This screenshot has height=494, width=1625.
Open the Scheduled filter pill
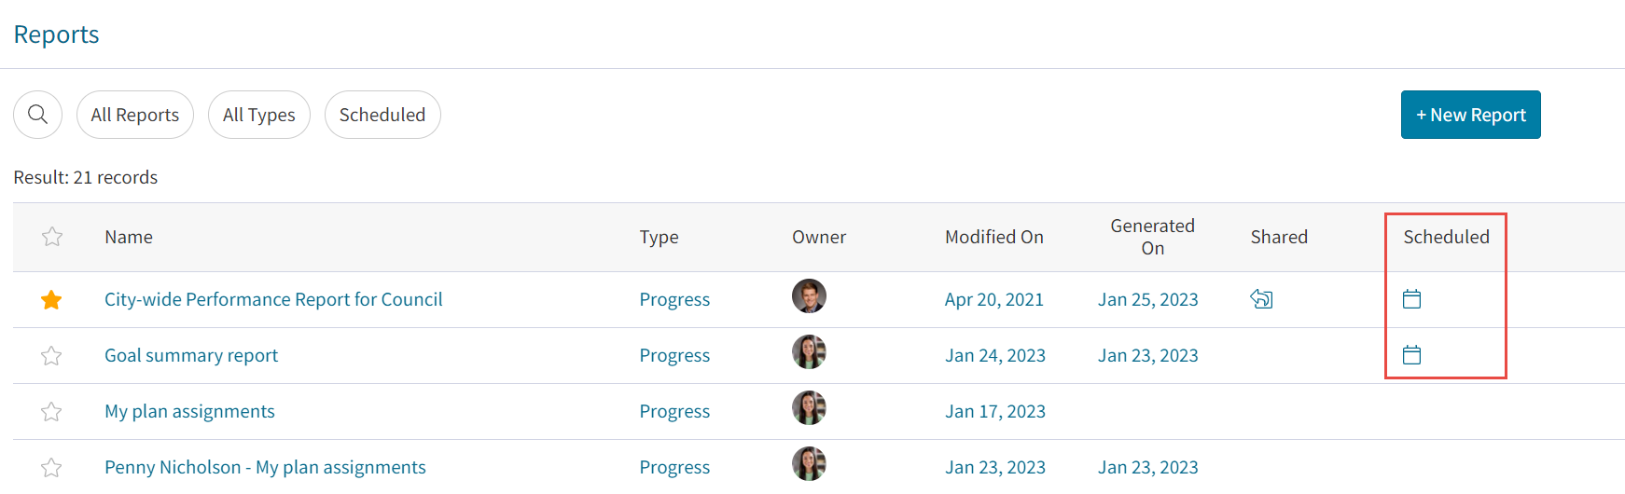coord(382,115)
